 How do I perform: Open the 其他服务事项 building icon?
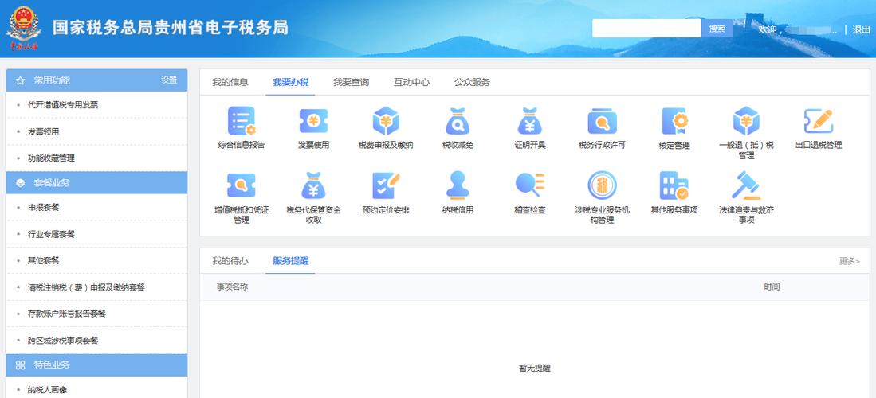(x=674, y=185)
